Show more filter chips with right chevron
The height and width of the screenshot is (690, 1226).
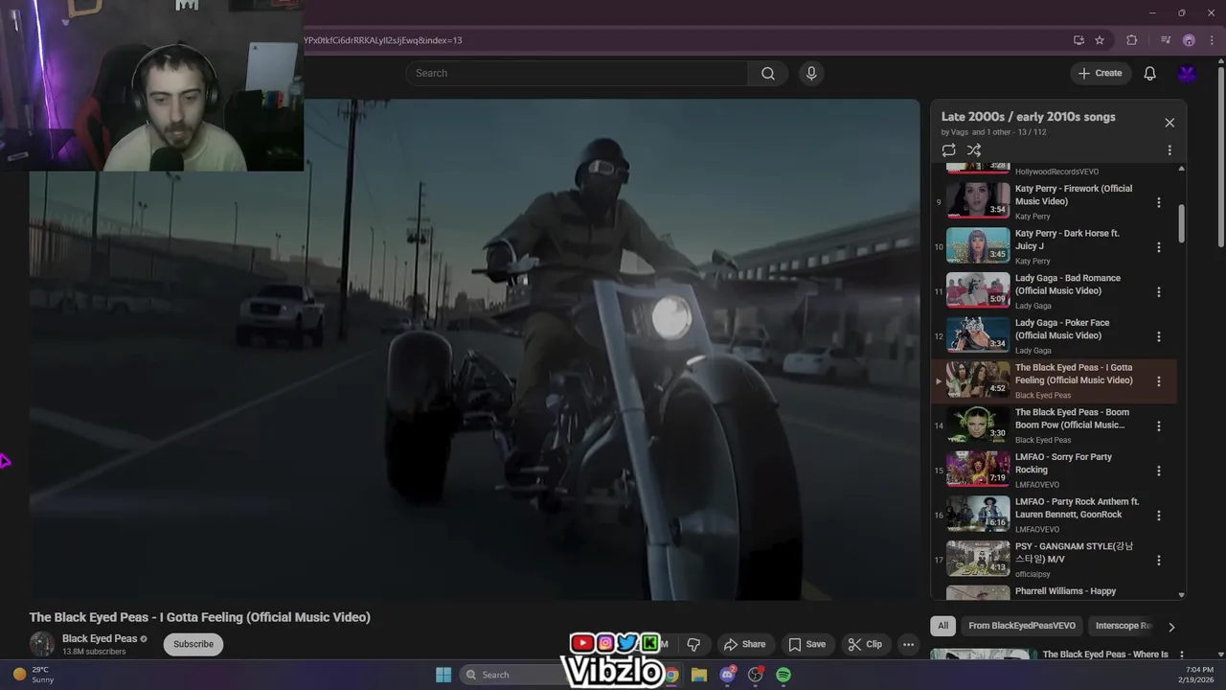point(1171,627)
